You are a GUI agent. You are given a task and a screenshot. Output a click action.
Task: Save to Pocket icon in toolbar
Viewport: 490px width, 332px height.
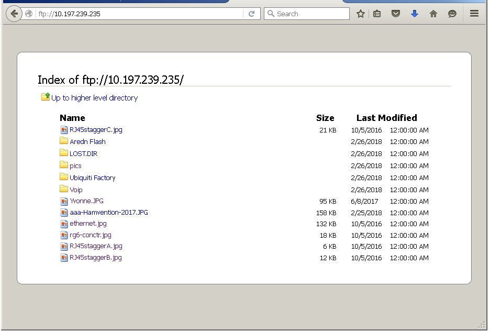[396, 14]
